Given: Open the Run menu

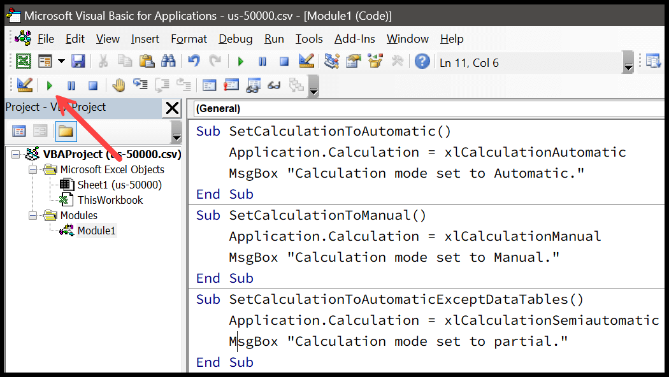Looking at the screenshot, I should tap(274, 39).
